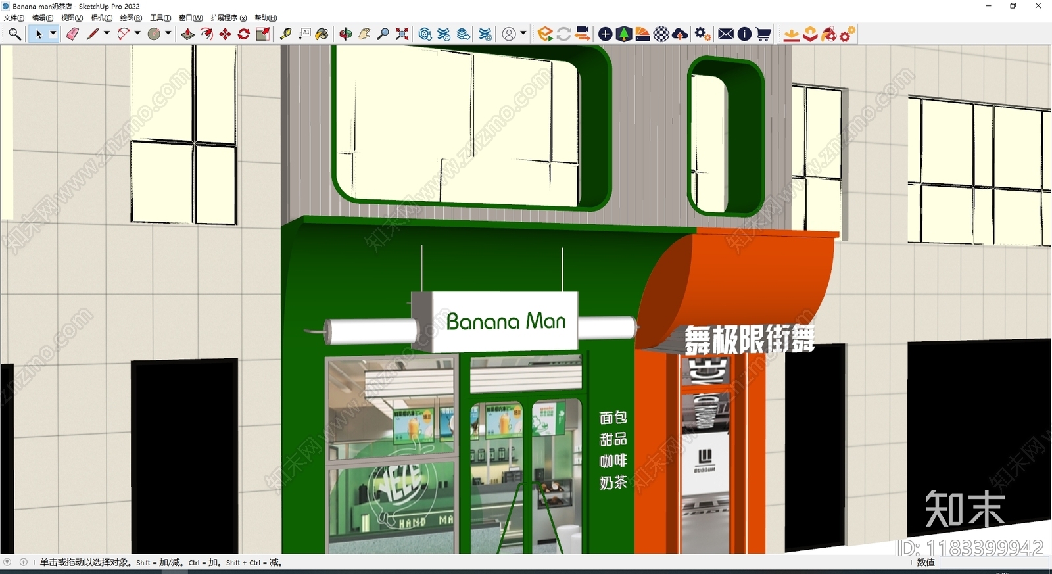Select the Circle shape tool

[x=155, y=34]
